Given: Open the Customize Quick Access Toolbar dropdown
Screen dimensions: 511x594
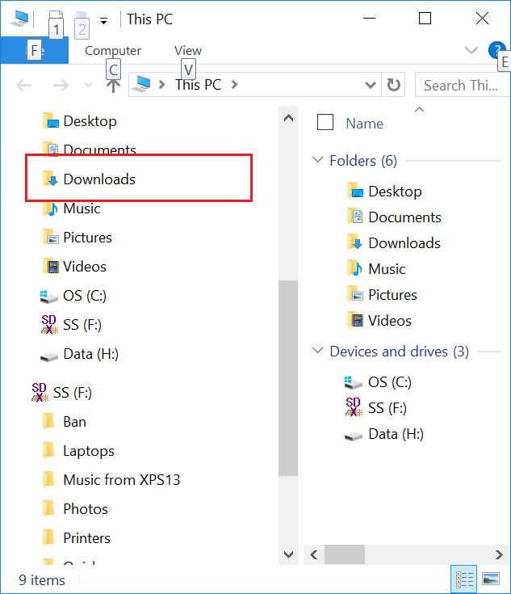Looking at the screenshot, I should (103, 20).
